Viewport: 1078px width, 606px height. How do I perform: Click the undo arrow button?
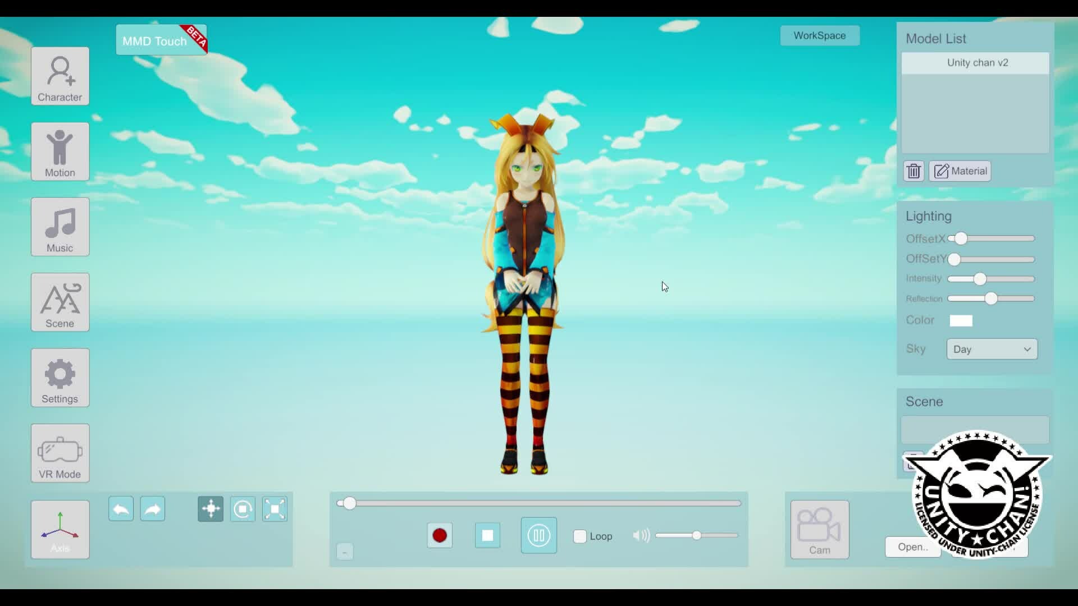pos(121,509)
